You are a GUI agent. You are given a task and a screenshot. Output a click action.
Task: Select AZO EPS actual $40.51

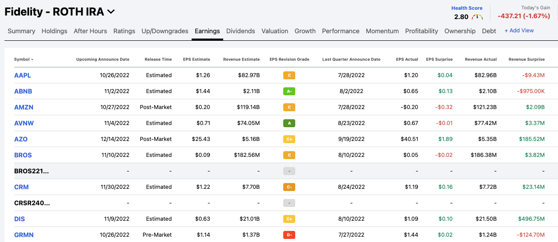click(409, 139)
